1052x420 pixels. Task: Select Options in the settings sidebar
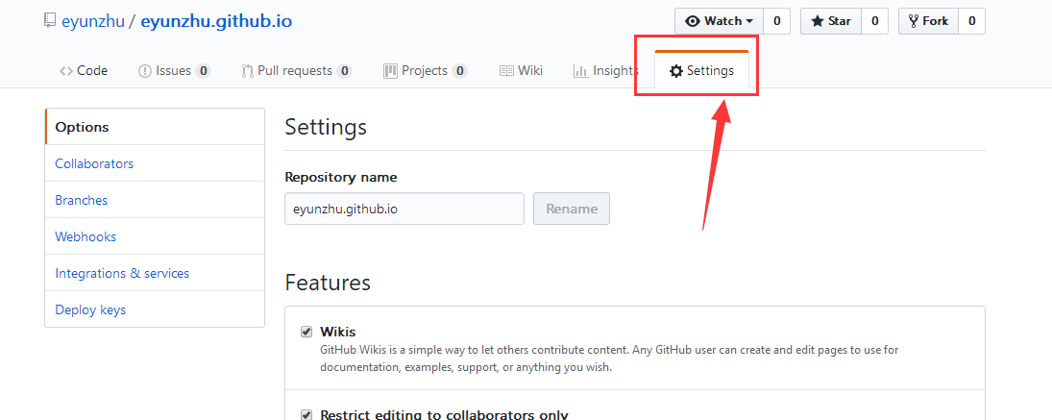(155, 127)
